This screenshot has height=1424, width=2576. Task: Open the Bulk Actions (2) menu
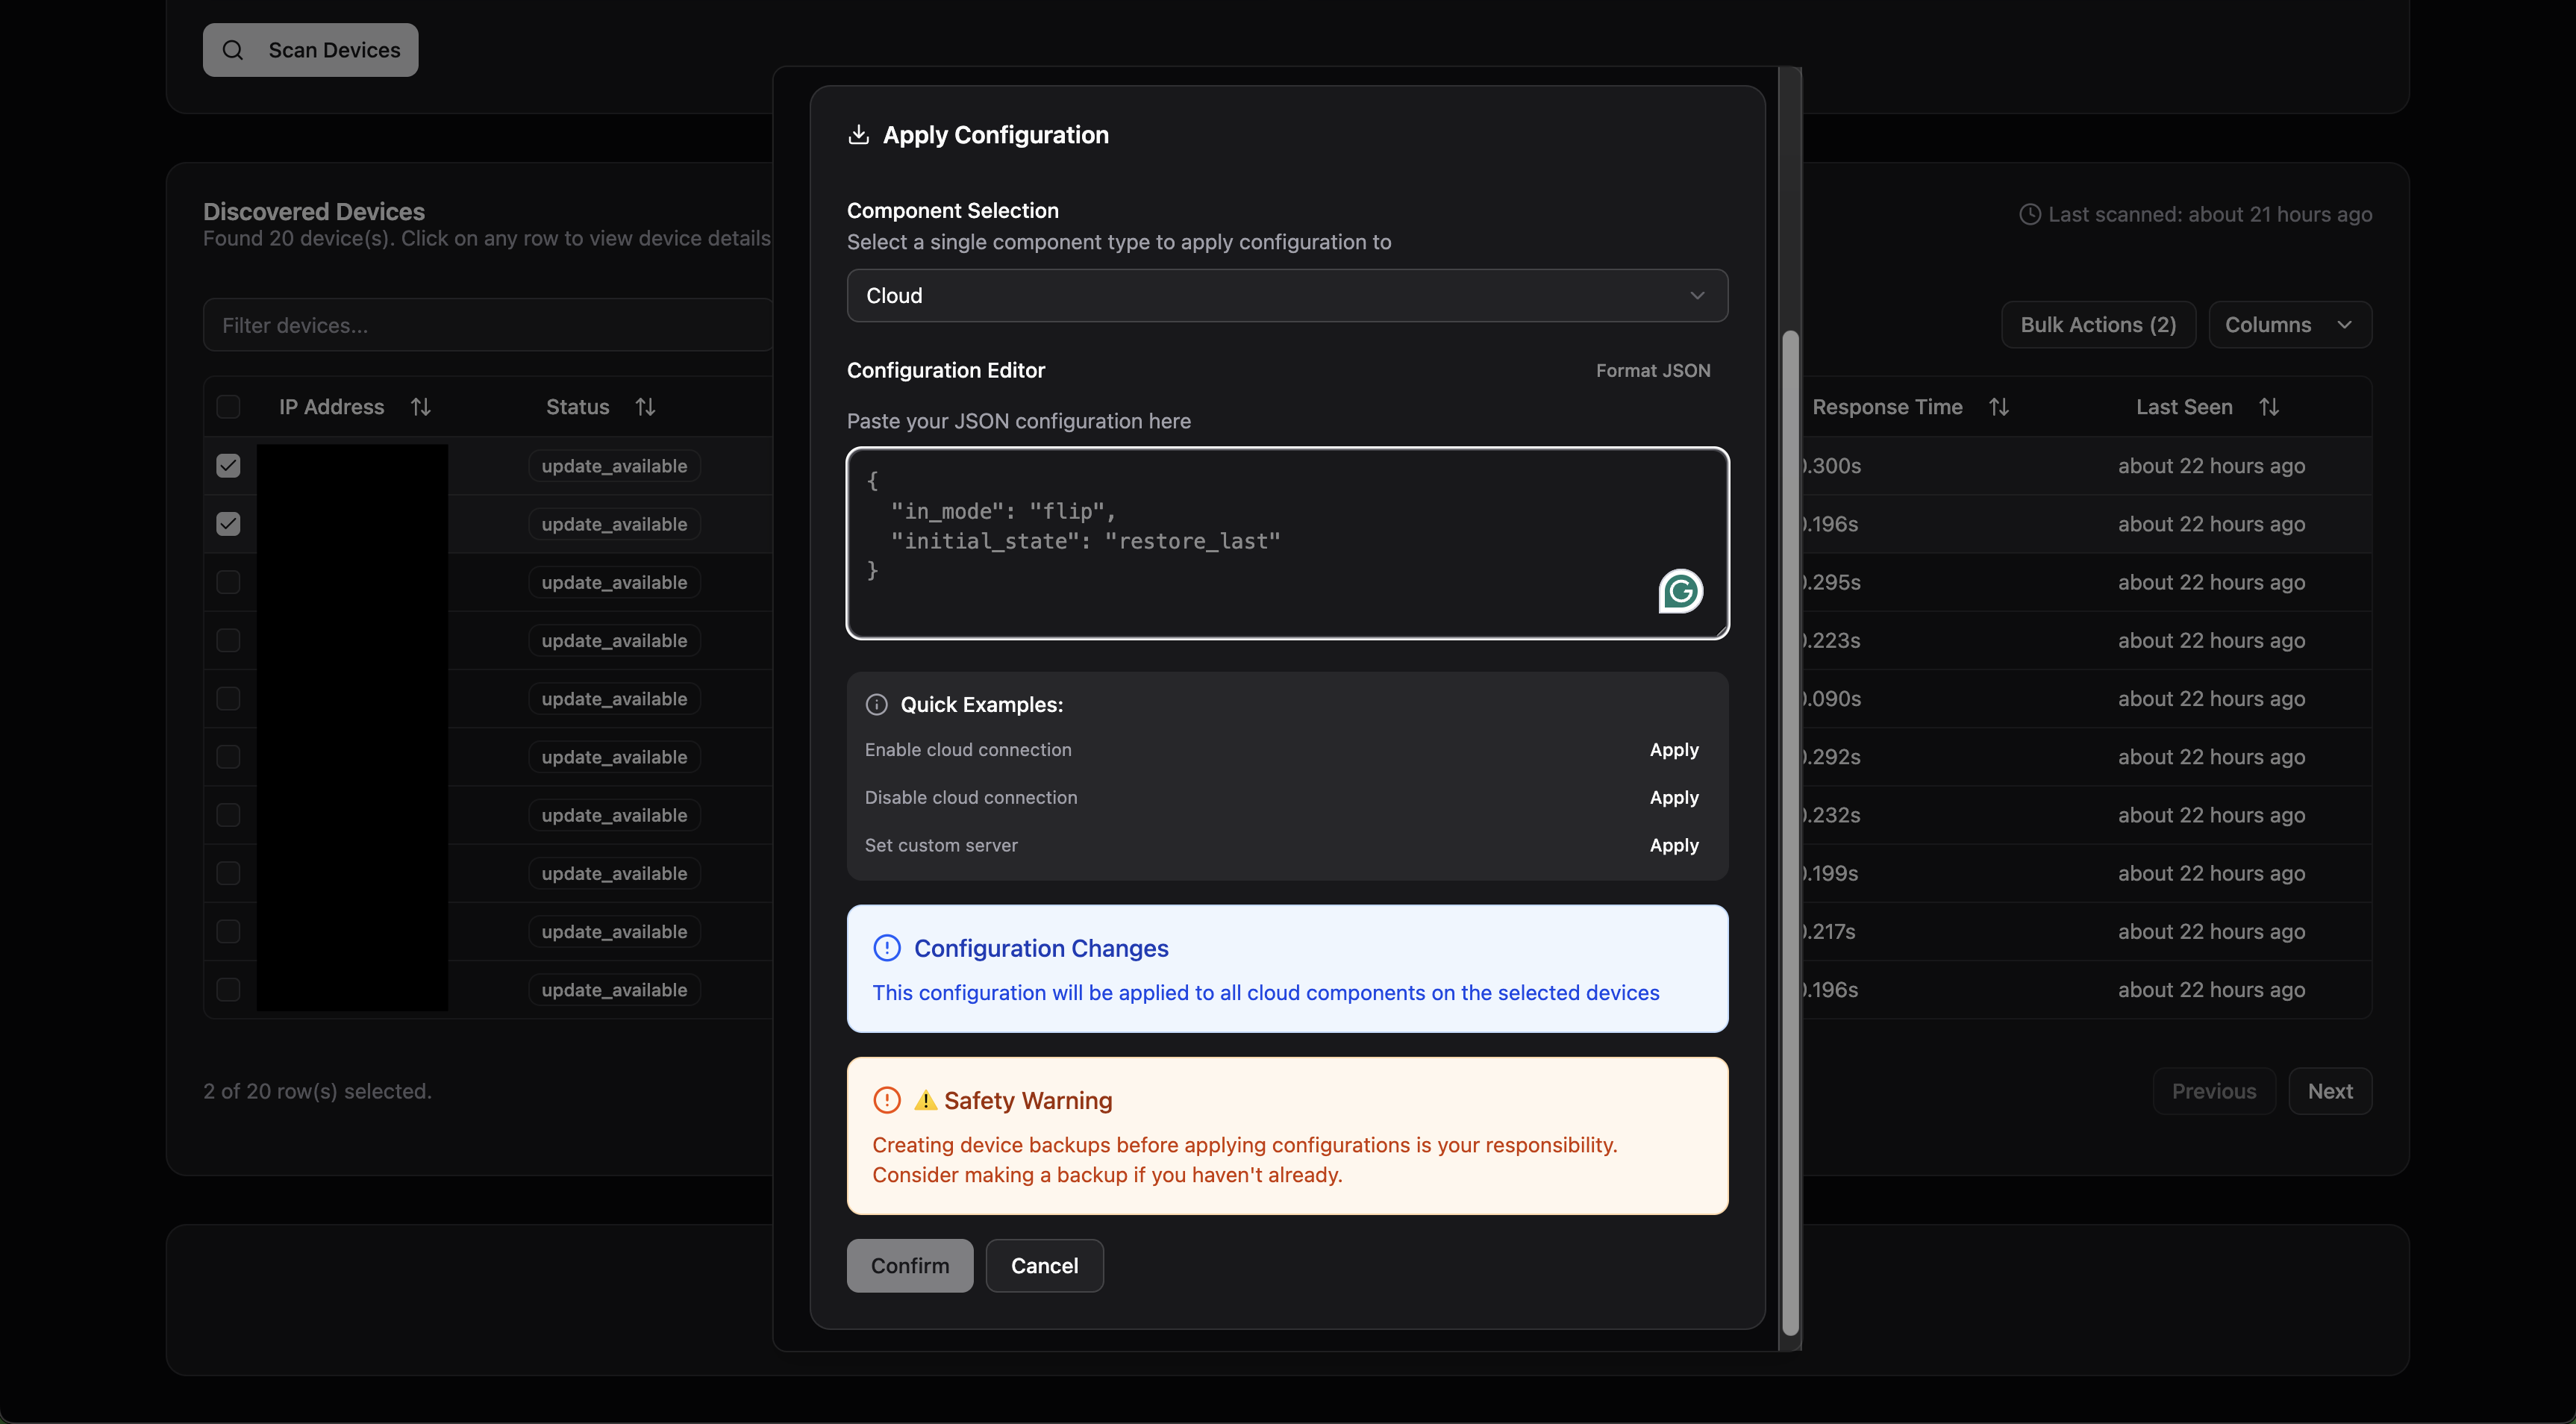[2098, 325]
